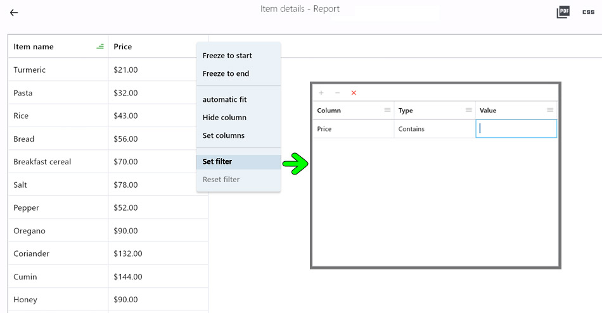
Task: Open the Column header menu icon
Action: (387, 110)
